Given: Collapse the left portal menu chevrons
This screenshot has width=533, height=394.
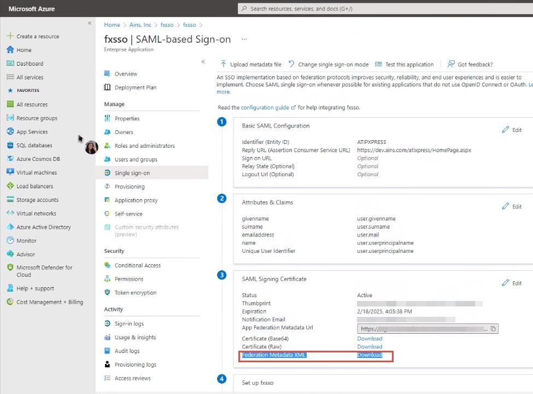Looking at the screenshot, I should (90, 23).
